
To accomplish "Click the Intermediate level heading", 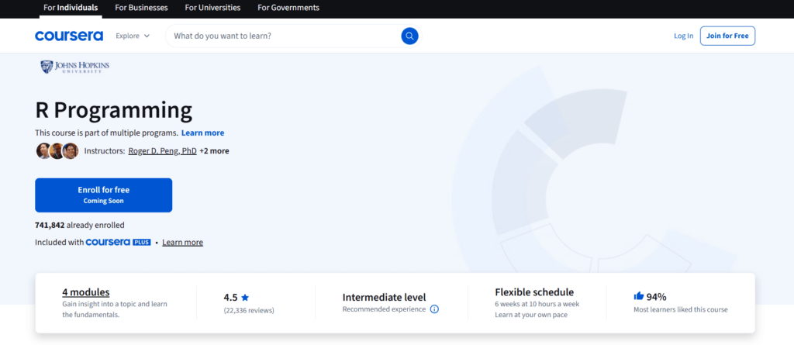I will (x=385, y=298).
